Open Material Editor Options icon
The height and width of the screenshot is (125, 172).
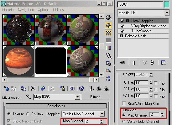[108, 64]
